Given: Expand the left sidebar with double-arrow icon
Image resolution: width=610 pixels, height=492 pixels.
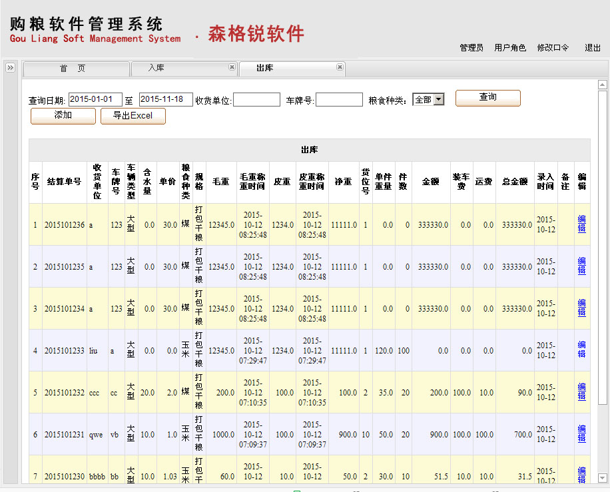Looking at the screenshot, I should point(10,68).
